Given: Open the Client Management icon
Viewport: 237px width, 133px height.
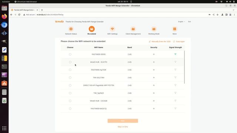Looking at the screenshot, I should tap(133, 29).
